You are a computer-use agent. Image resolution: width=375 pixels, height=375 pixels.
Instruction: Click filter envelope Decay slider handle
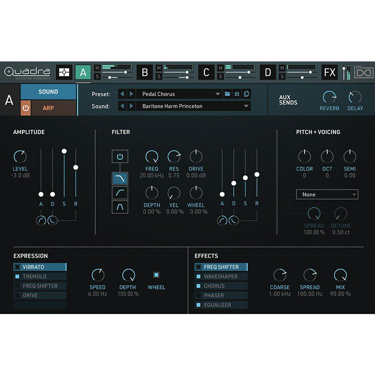tap(233, 183)
